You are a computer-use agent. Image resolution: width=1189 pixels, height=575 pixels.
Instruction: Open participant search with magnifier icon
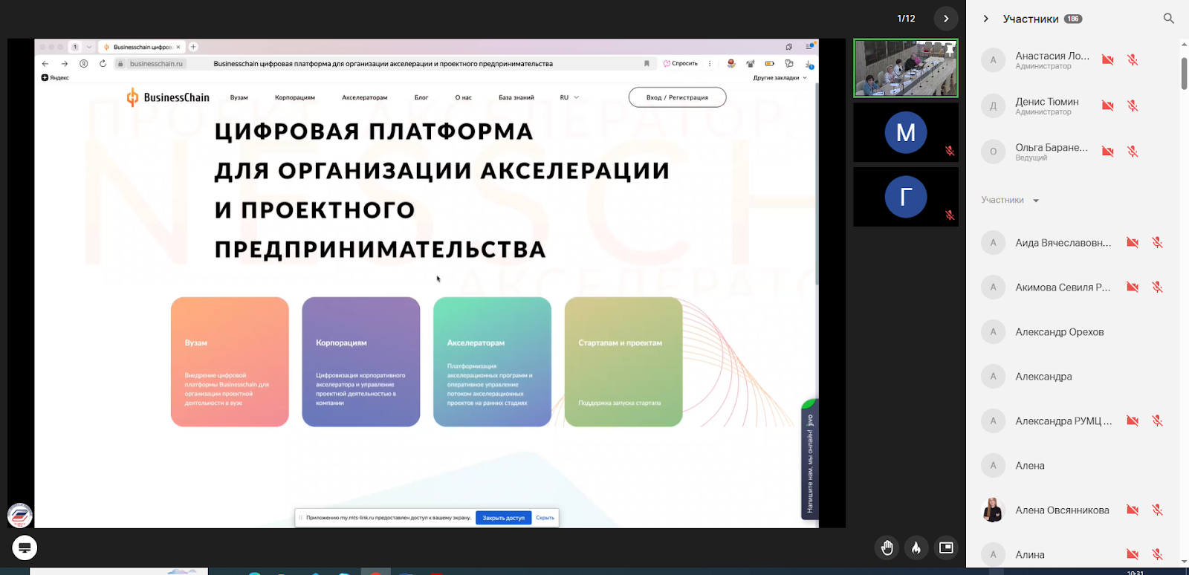click(1168, 19)
